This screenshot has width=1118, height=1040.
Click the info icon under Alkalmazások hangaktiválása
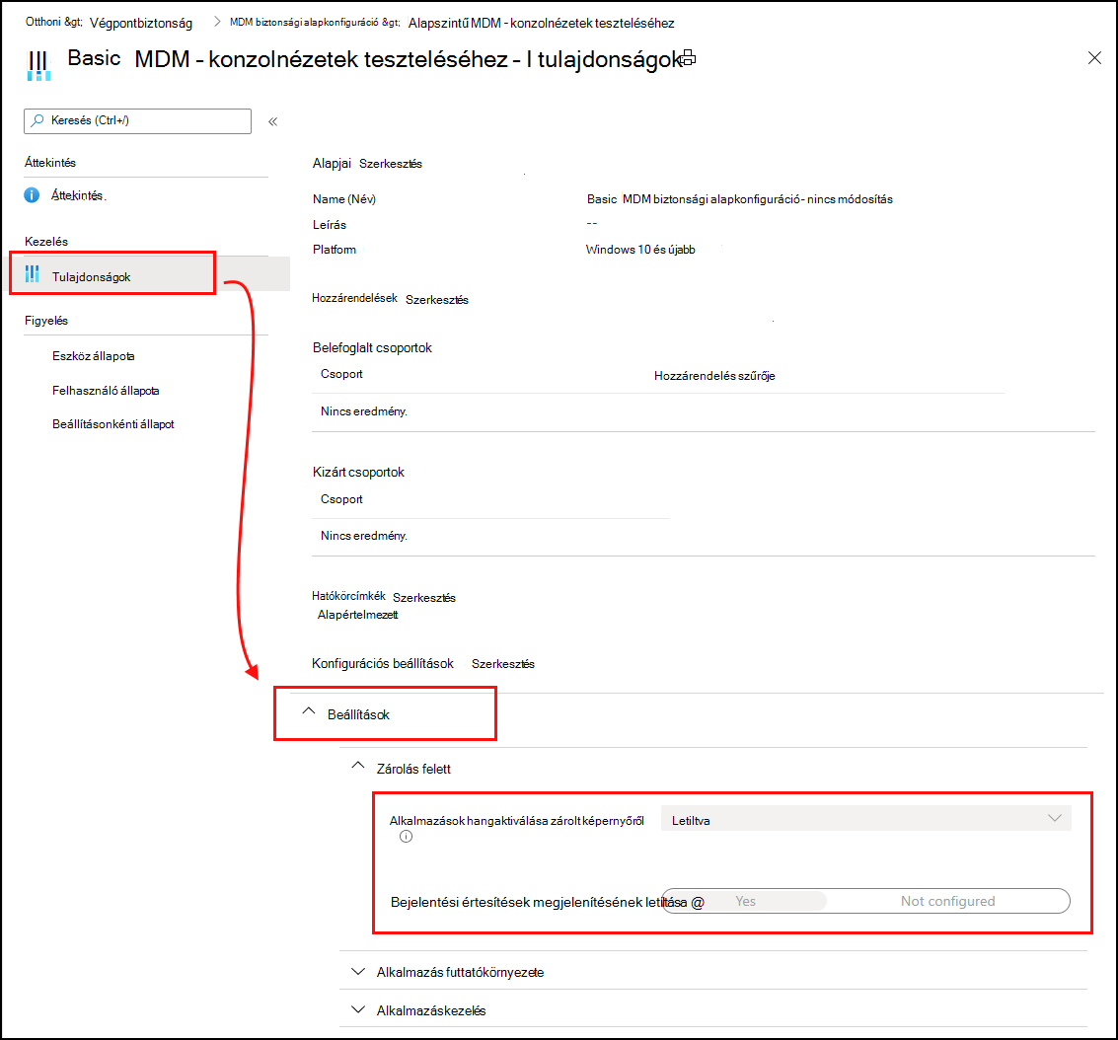pyautogui.click(x=406, y=837)
